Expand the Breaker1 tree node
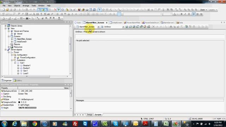 coord(18,66)
